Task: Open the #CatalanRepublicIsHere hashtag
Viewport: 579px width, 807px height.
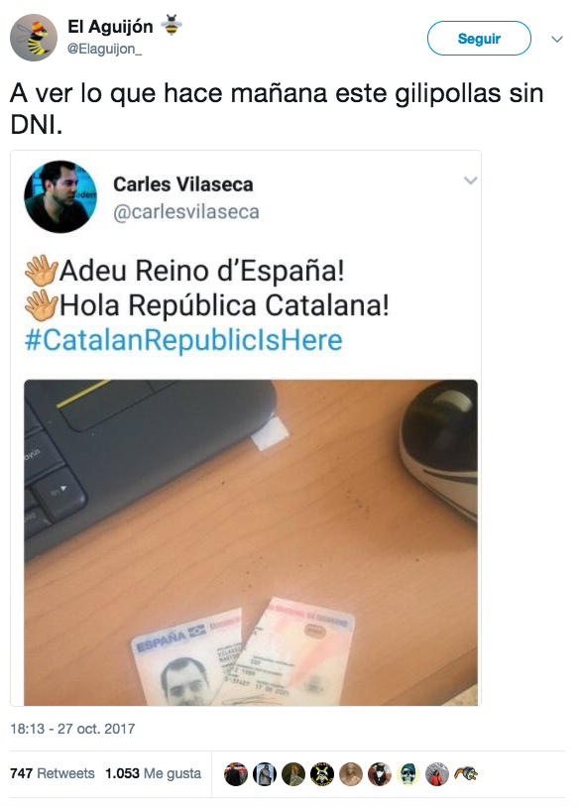Action: 183,340
